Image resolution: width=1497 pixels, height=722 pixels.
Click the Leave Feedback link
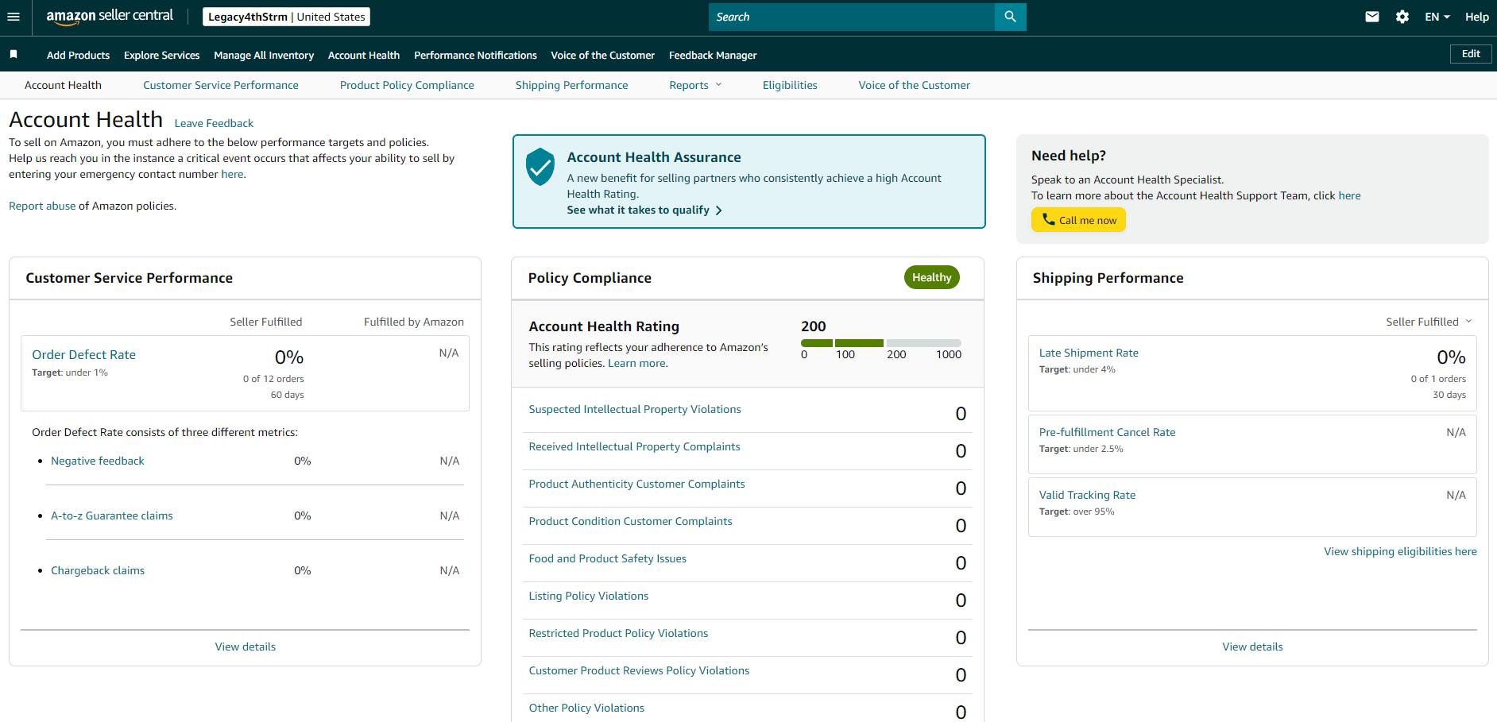tap(214, 123)
